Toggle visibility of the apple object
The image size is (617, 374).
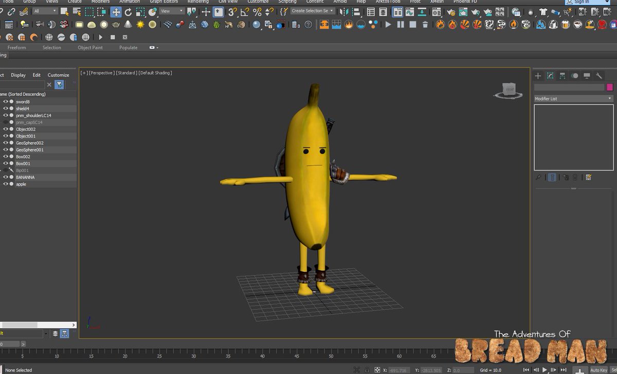point(6,184)
